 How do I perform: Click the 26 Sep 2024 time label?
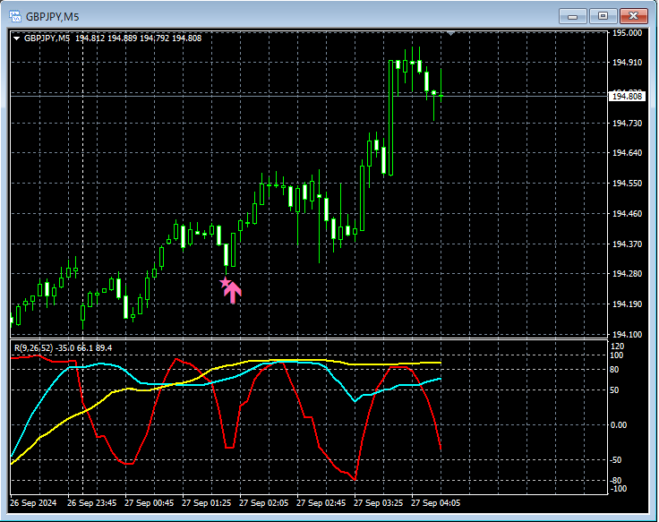(x=33, y=502)
